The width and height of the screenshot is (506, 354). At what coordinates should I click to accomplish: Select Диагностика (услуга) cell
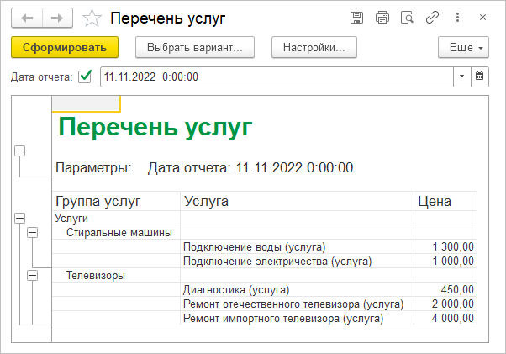click(x=297, y=290)
